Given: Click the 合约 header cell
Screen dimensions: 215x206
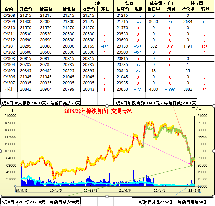Looking at the screenshot, I should (9, 9).
